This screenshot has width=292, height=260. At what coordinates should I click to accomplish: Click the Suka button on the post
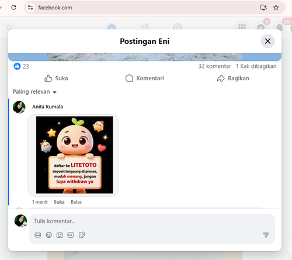coord(56,78)
